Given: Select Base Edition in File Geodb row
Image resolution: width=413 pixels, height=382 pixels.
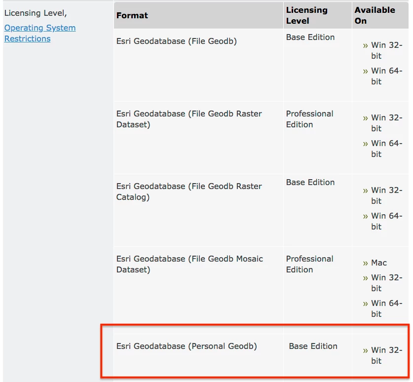Looking at the screenshot, I should (310, 37).
